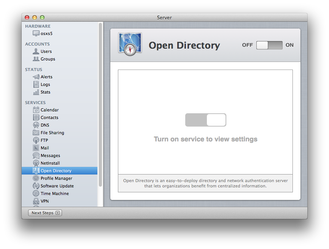329x249 pixels.
Task: Select the Messages service
Action: tap(60, 155)
